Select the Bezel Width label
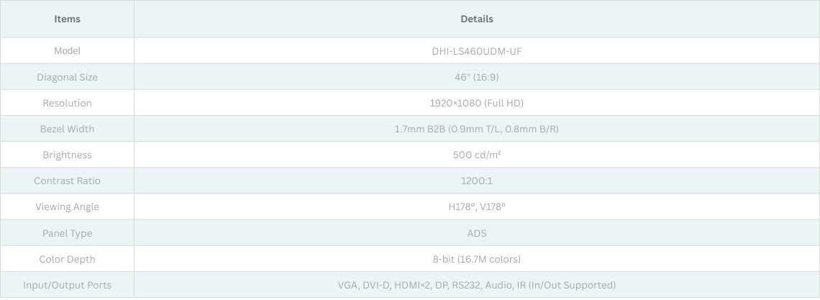 [67, 129]
